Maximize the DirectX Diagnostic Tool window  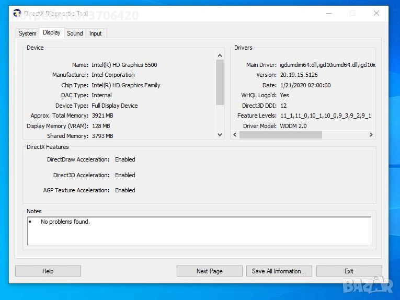pyautogui.click(x=352, y=14)
